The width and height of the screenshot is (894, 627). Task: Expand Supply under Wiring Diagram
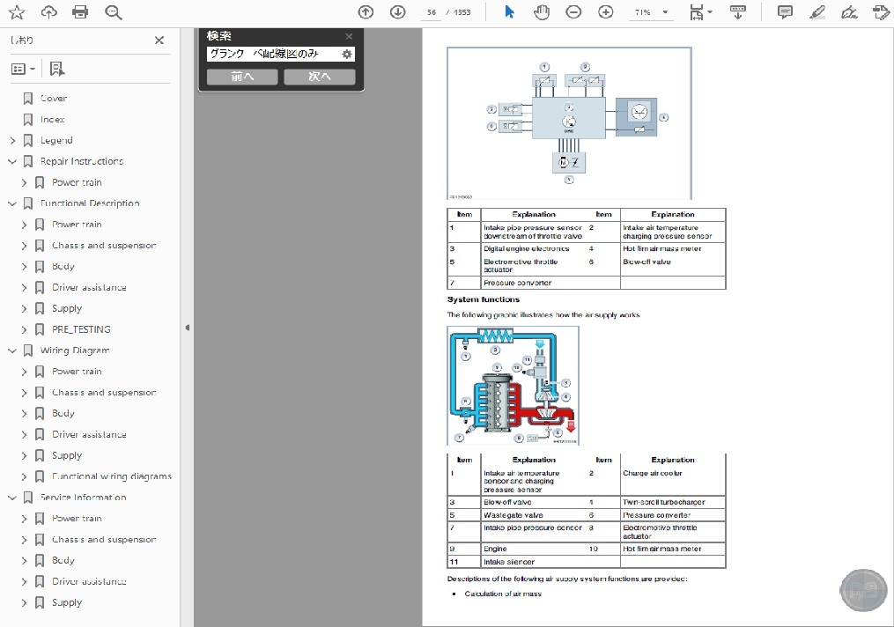click(x=24, y=455)
